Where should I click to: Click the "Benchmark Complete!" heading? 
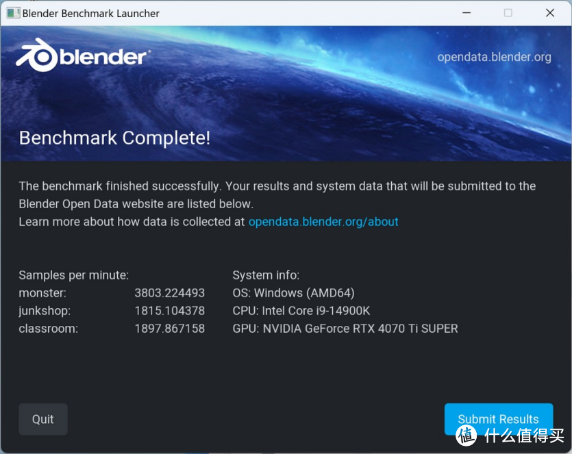114,138
